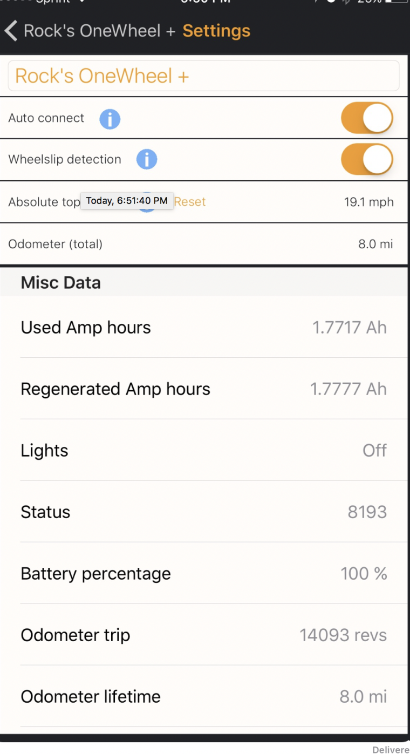Select the Battery percentage row
The width and height of the screenshot is (410, 754).
point(203,574)
